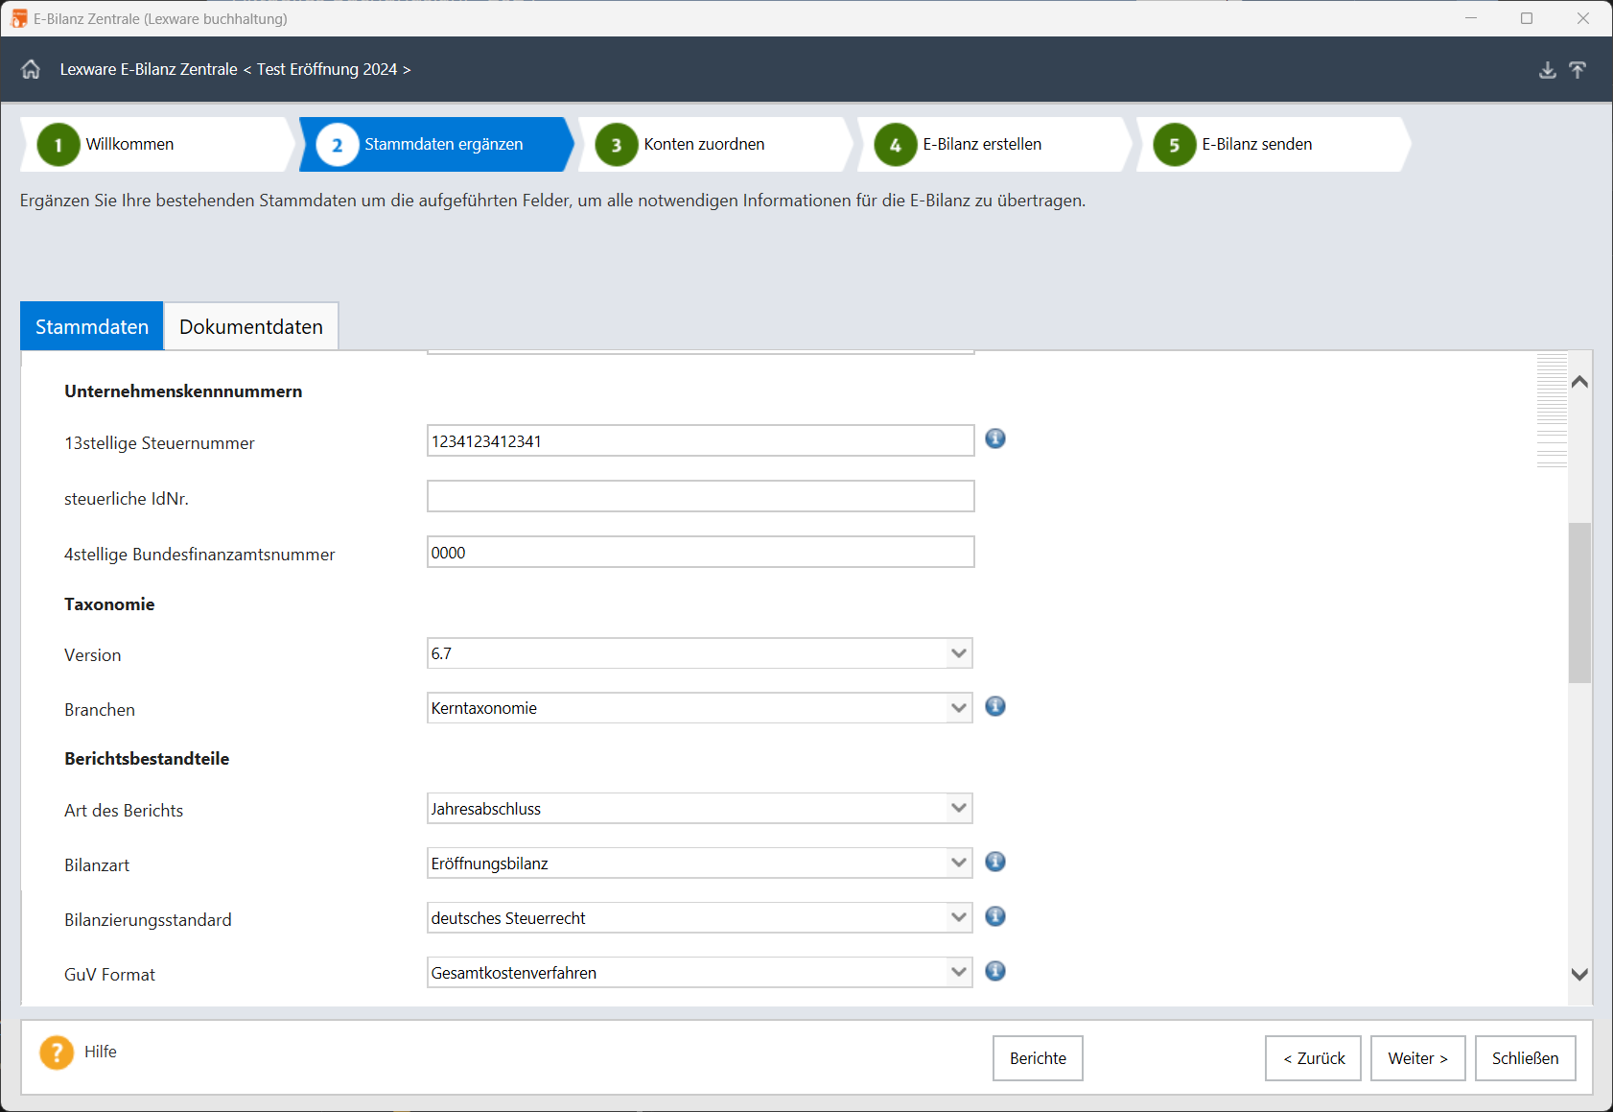1613x1112 pixels.
Task: Click the Berichte button
Action: point(1038,1058)
